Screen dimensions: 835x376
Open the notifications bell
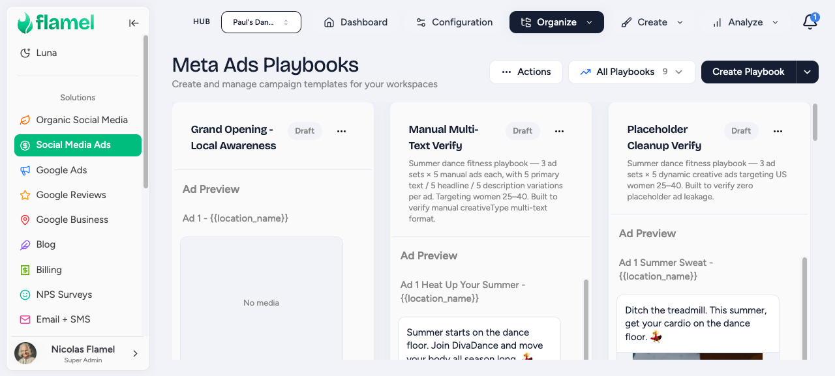point(810,22)
